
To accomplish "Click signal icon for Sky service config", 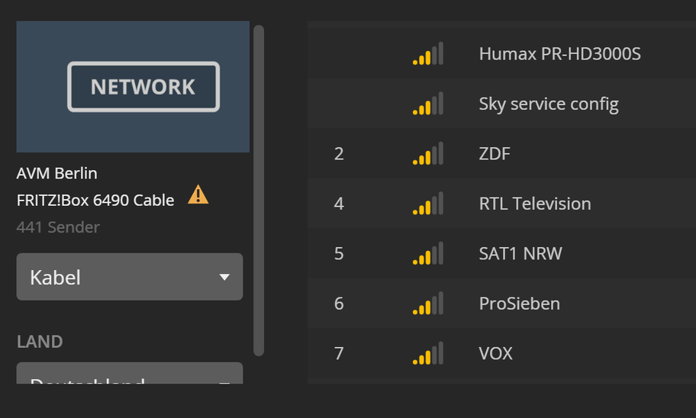I will (x=427, y=104).
